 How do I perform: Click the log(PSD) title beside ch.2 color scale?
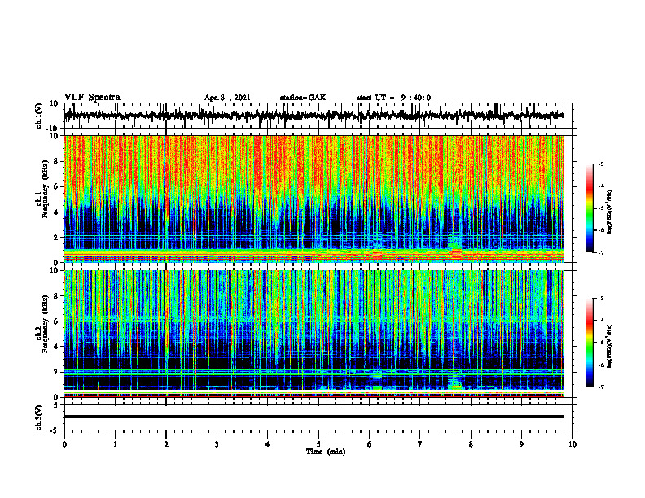[x=610, y=347]
